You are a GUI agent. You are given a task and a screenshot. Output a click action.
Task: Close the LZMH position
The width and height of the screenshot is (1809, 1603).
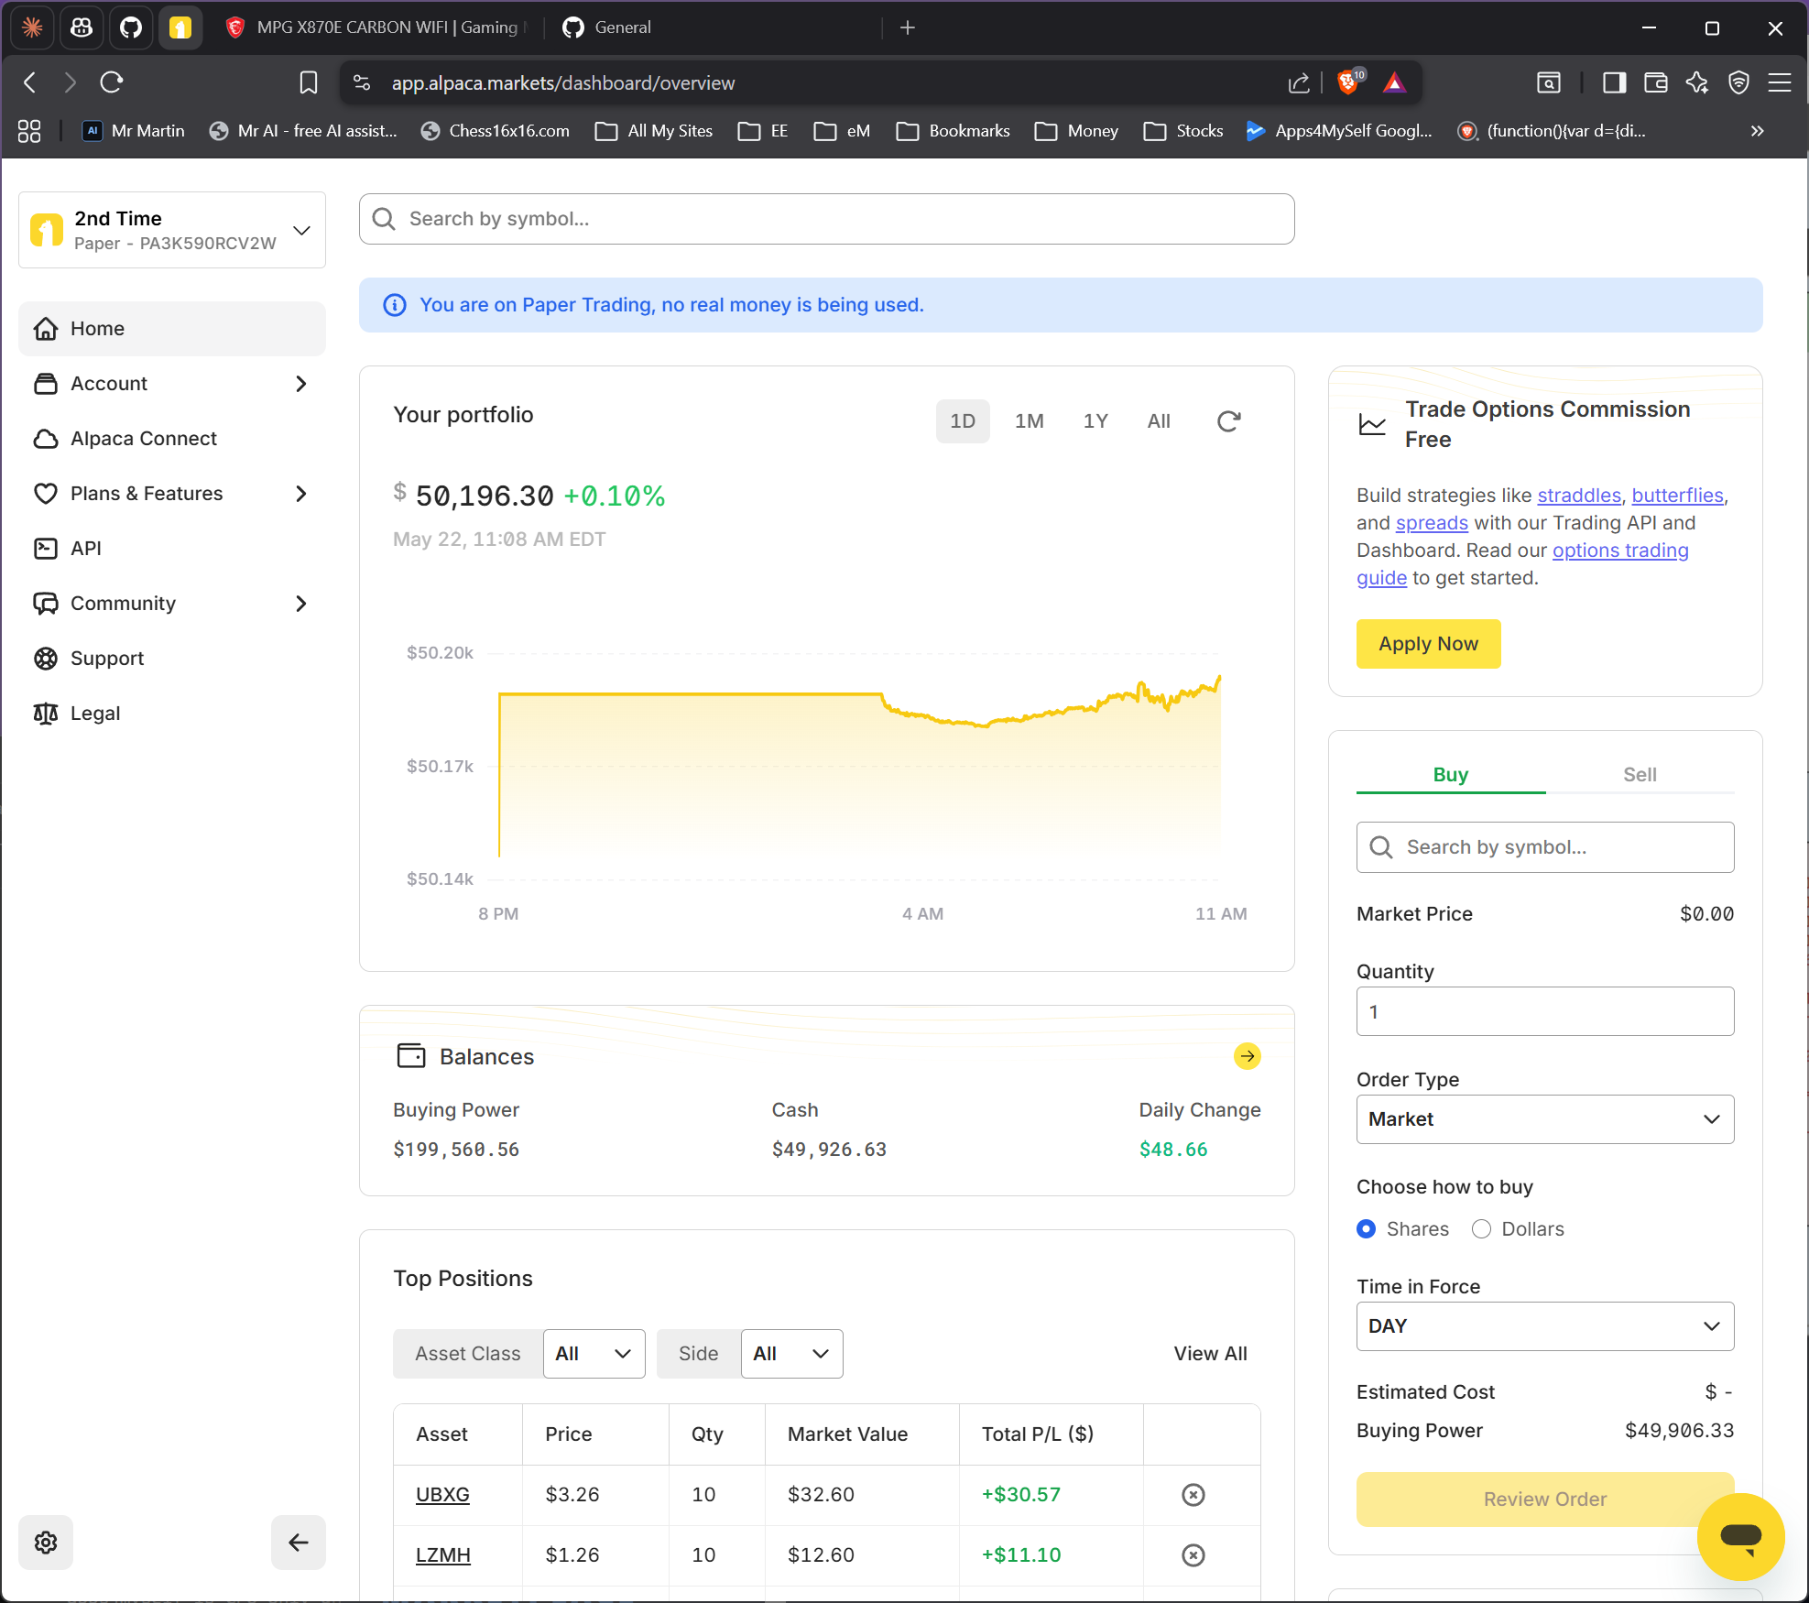point(1193,1555)
